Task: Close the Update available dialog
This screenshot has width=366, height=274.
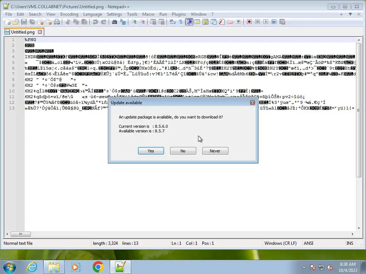Action: (252, 102)
